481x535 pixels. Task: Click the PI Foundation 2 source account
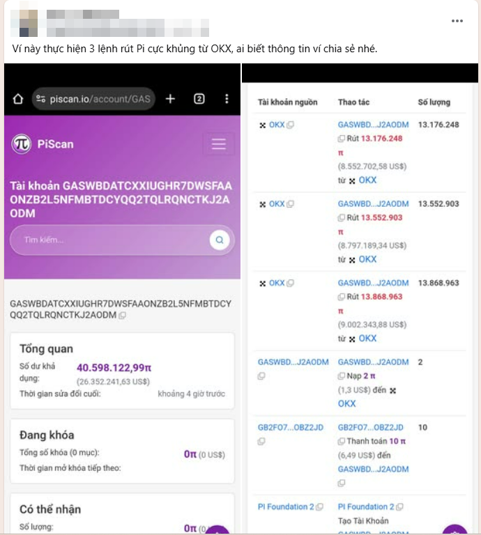(x=287, y=506)
